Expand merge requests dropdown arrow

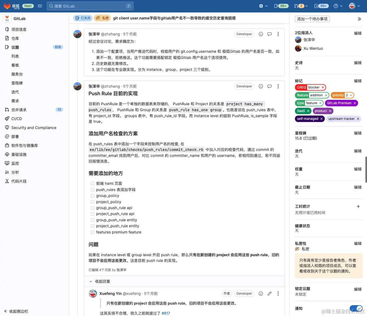click(x=307, y=6)
